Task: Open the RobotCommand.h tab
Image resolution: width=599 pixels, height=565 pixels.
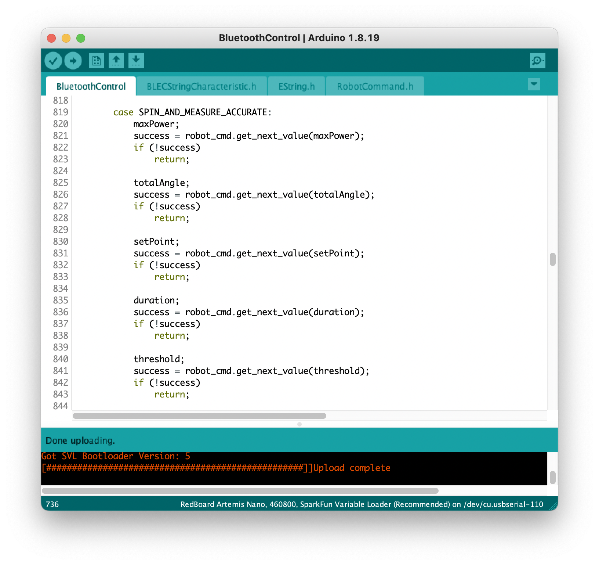Action: (x=375, y=86)
